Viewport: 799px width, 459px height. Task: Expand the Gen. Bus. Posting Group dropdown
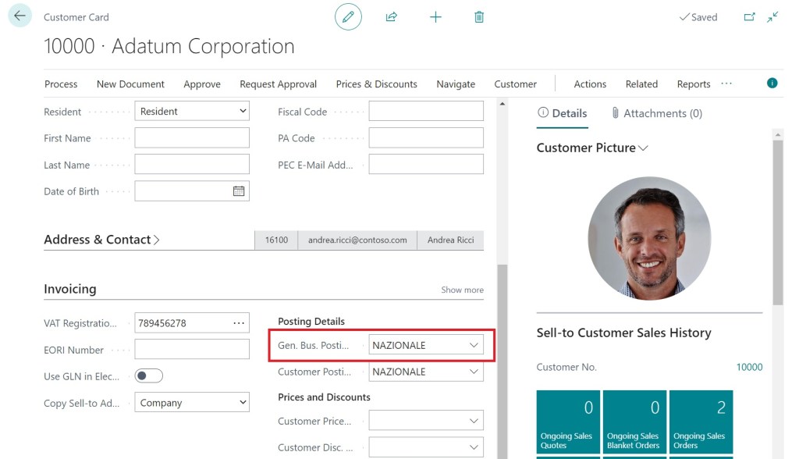473,345
